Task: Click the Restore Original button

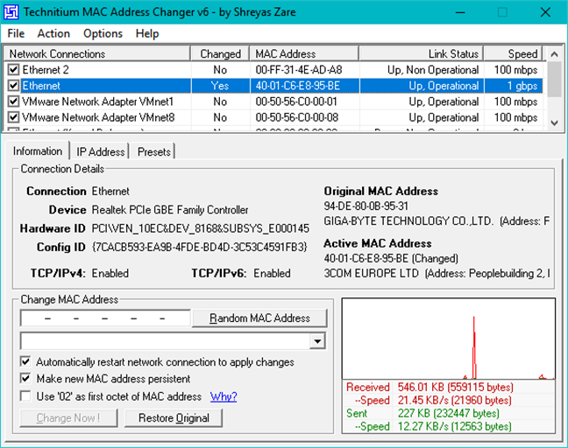Action: [x=174, y=418]
